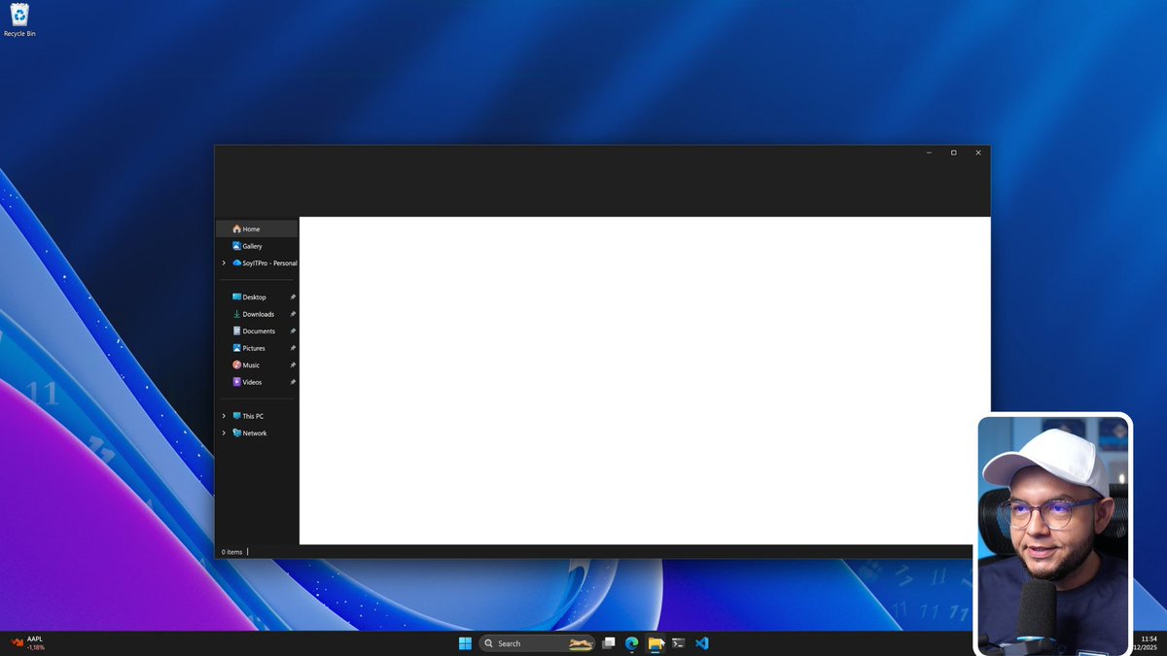Click the pin icon beside Pictures
This screenshot has width=1167, height=656.
pos(293,348)
